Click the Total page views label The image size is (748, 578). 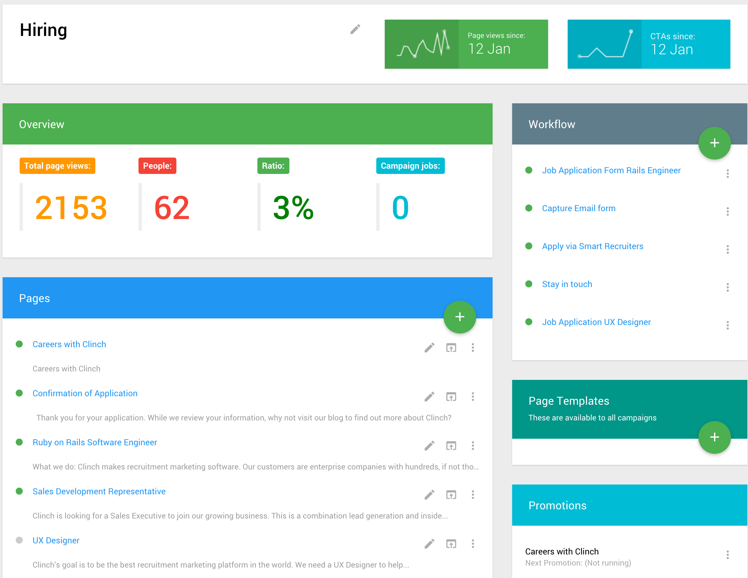click(57, 165)
